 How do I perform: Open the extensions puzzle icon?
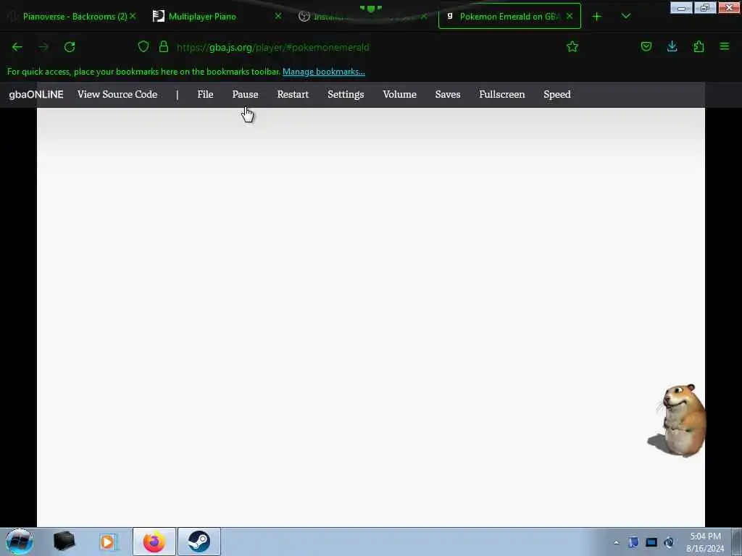tap(699, 46)
